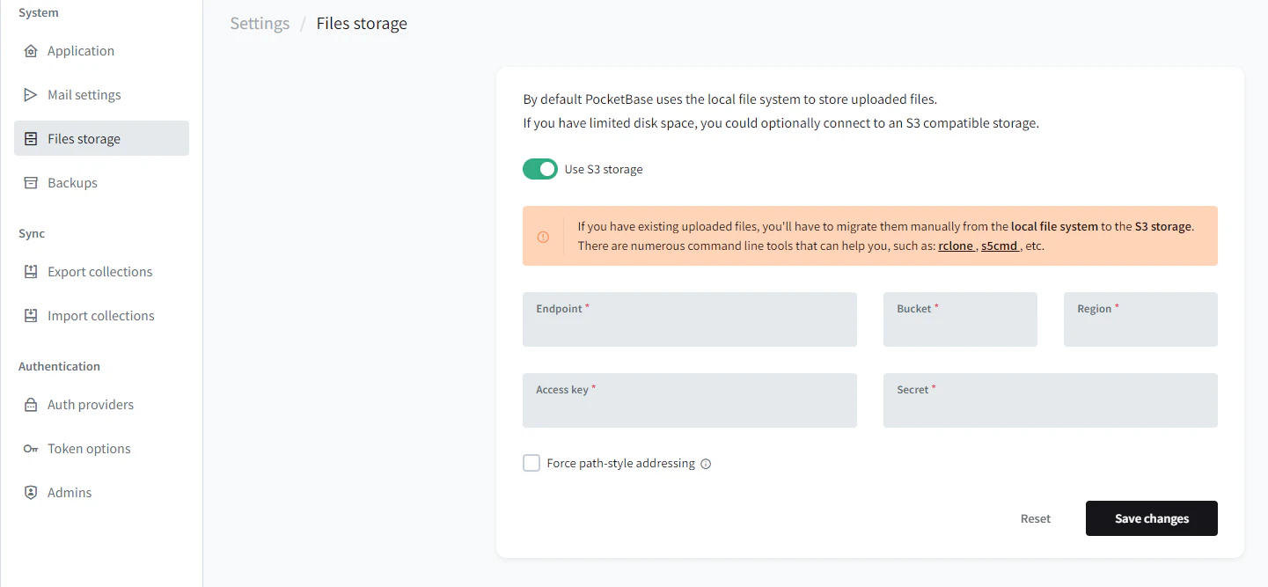Open the rclone link in warning
Image resolution: width=1268 pixels, height=587 pixels.
tap(956, 246)
